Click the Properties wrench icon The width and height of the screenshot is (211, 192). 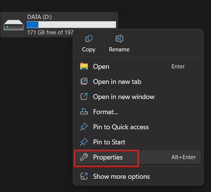click(x=84, y=157)
